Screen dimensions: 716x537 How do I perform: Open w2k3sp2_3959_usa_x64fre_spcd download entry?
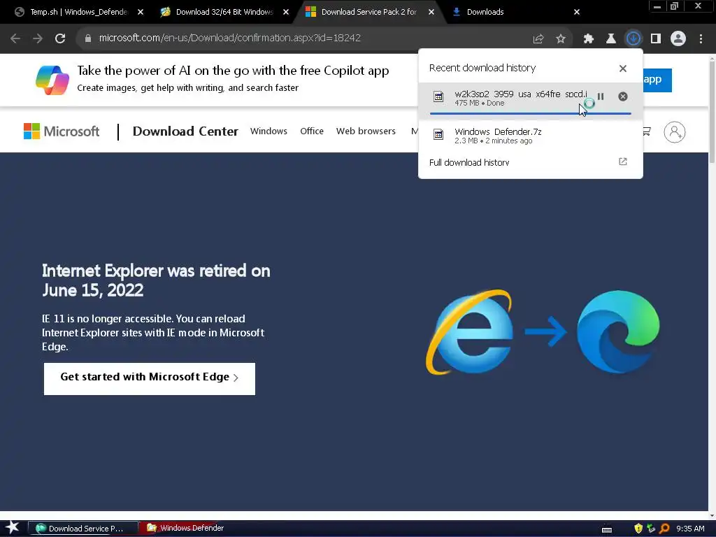point(530,99)
